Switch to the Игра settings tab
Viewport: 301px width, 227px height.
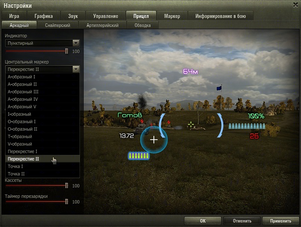(x=14, y=16)
